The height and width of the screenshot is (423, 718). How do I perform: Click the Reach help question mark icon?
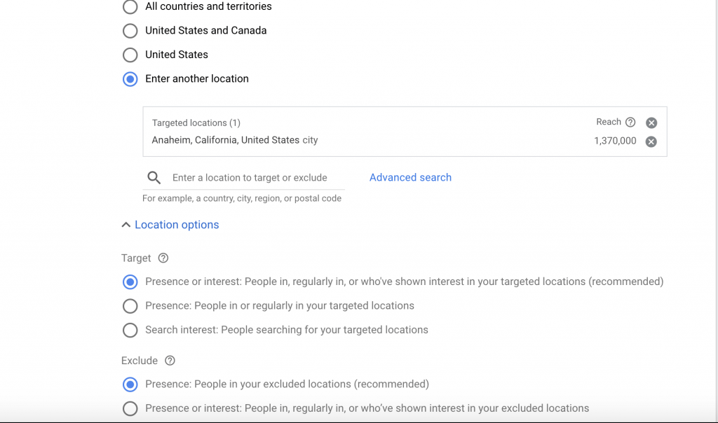(630, 122)
